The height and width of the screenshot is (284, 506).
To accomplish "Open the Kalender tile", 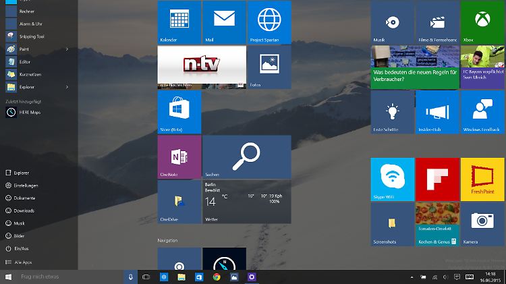I will (x=179, y=22).
